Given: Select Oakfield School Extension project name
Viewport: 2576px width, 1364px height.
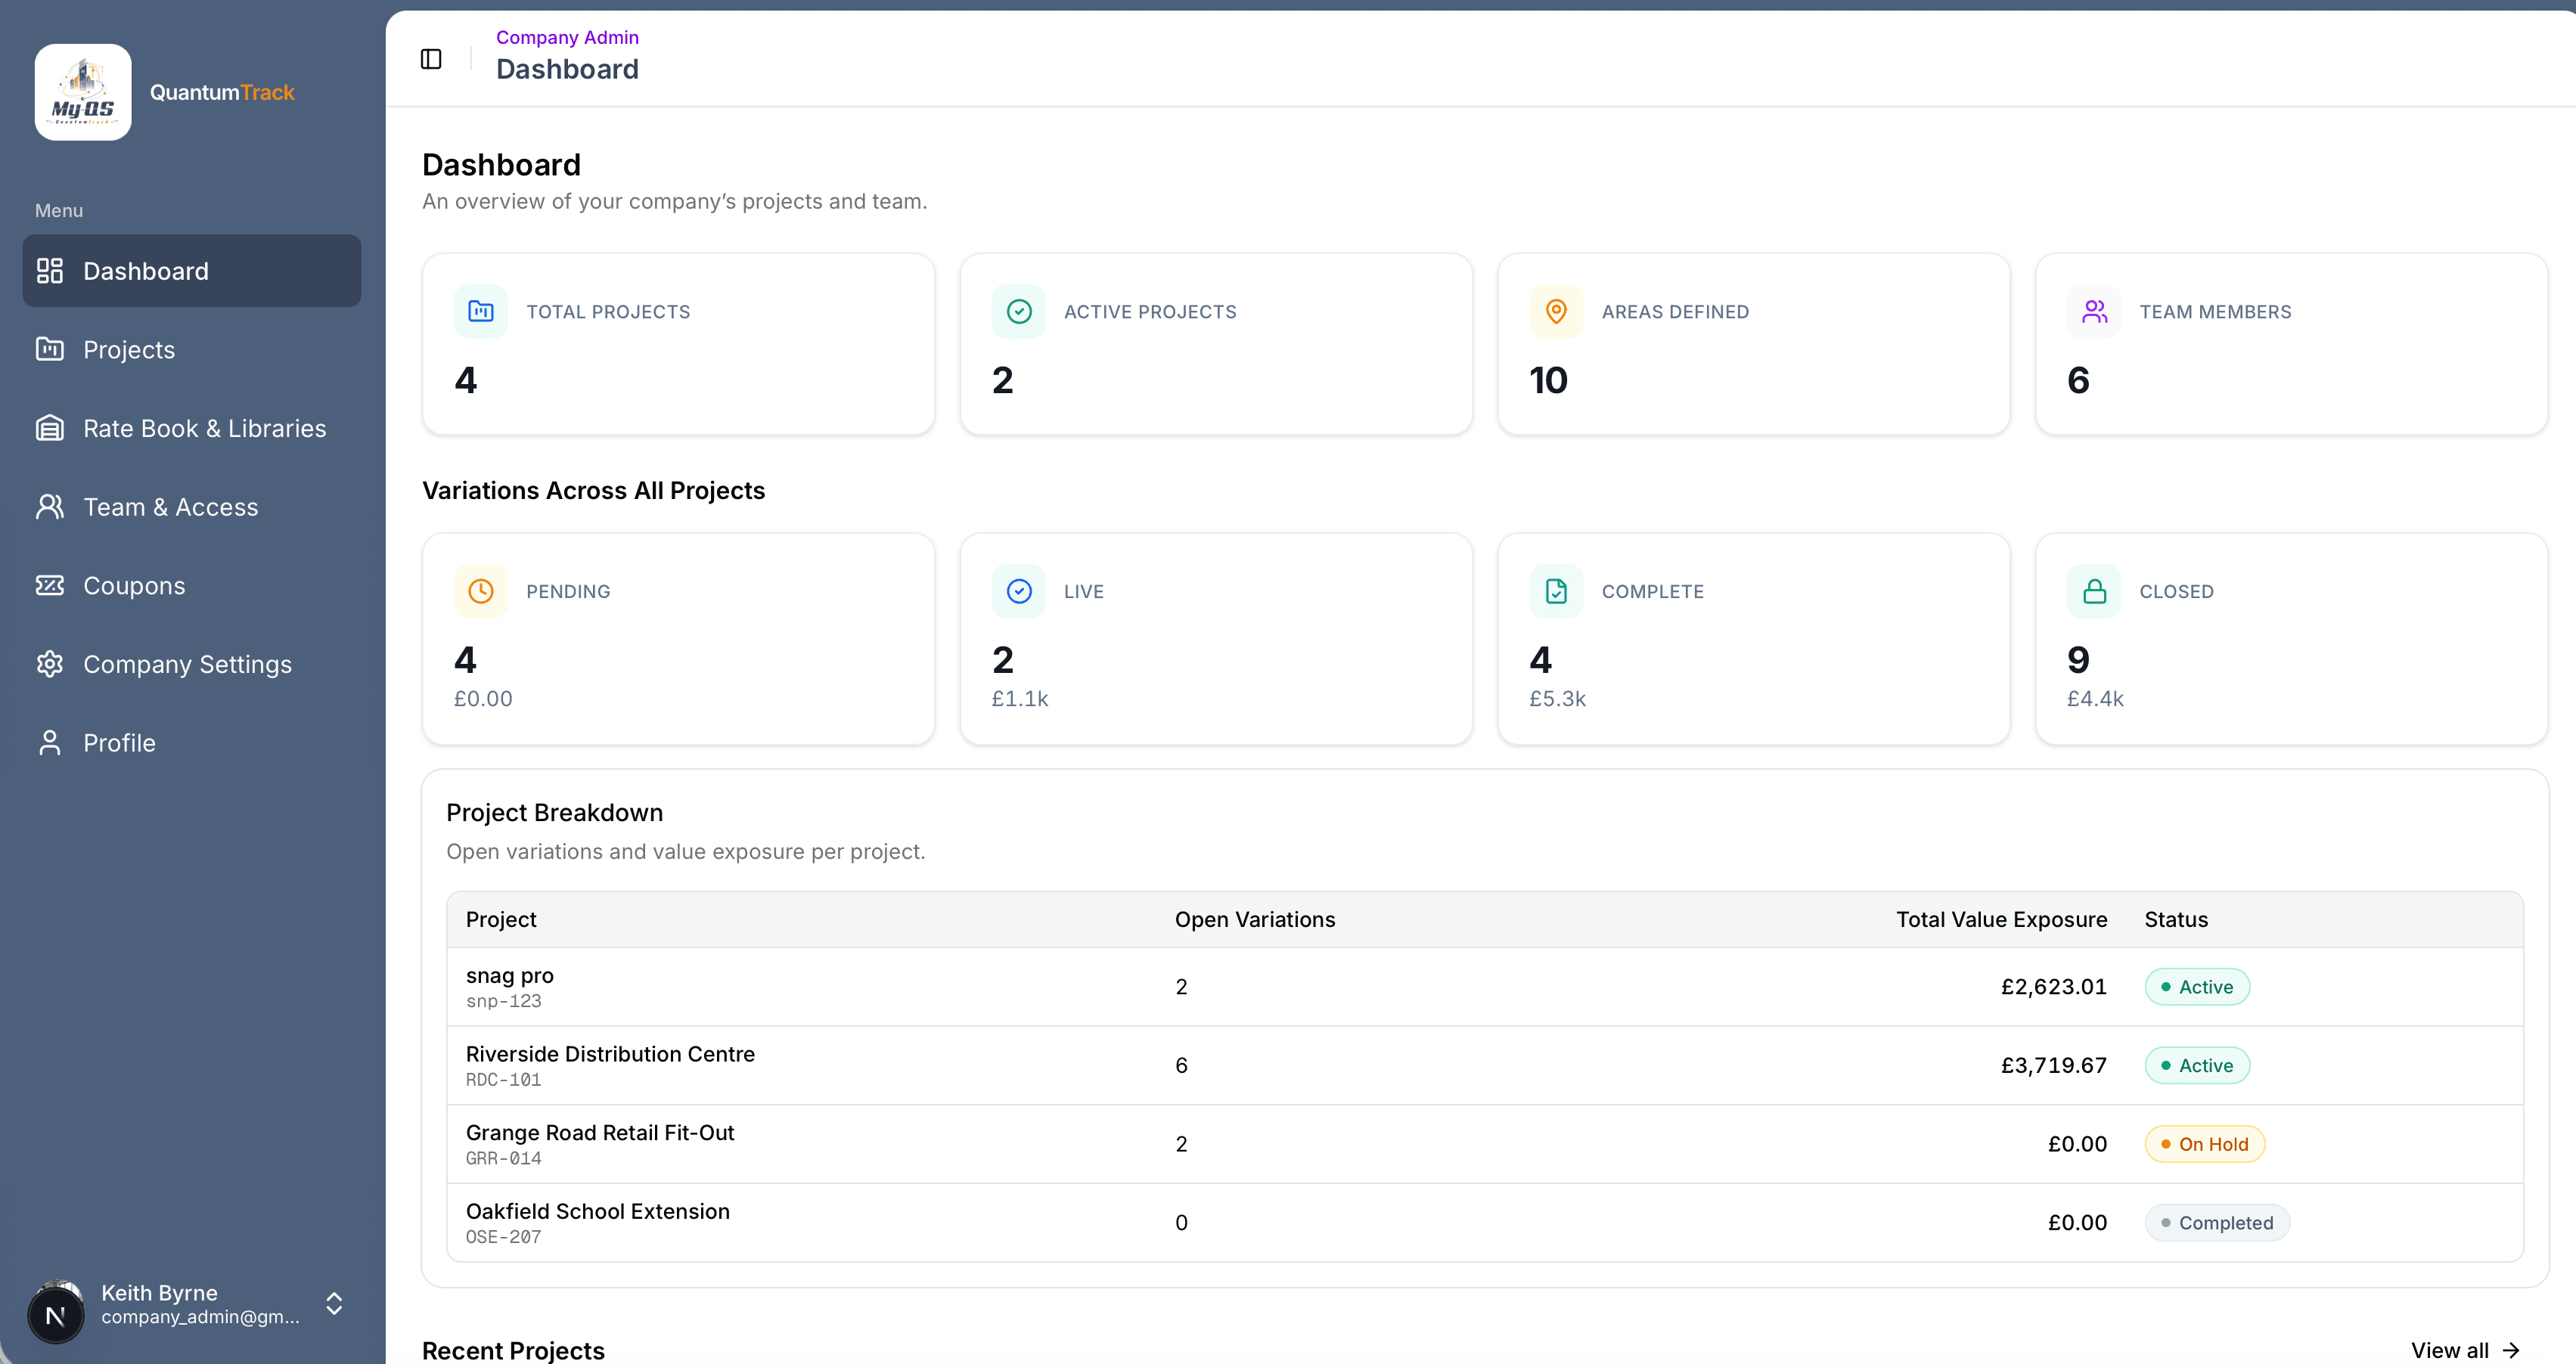Looking at the screenshot, I should [x=598, y=1212].
